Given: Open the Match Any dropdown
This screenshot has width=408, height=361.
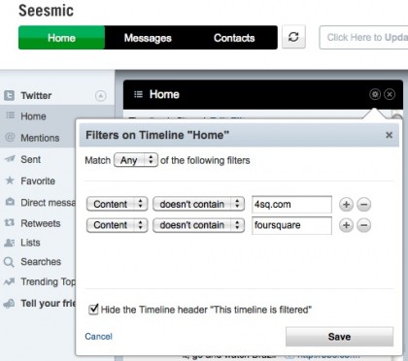Looking at the screenshot, I should 136,160.
